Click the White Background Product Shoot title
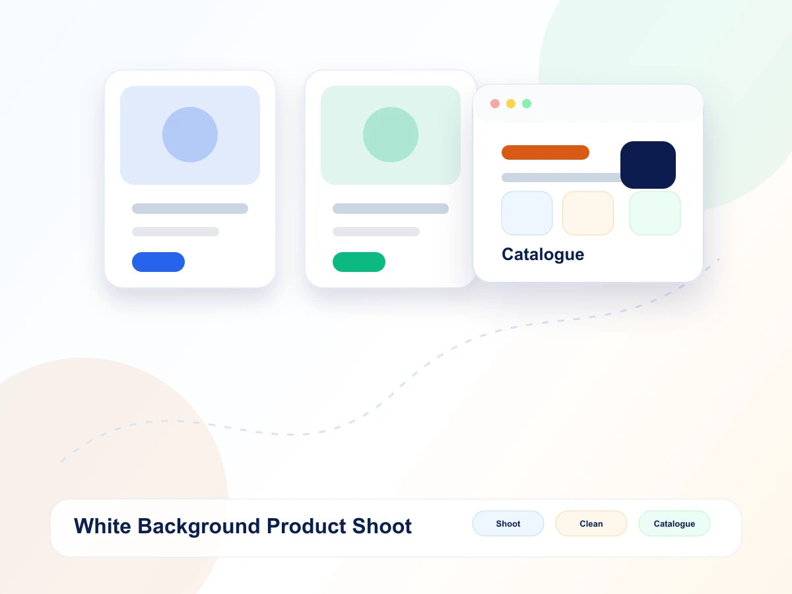Image resolution: width=792 pixels, height=594 pixels. pos(243,526)
